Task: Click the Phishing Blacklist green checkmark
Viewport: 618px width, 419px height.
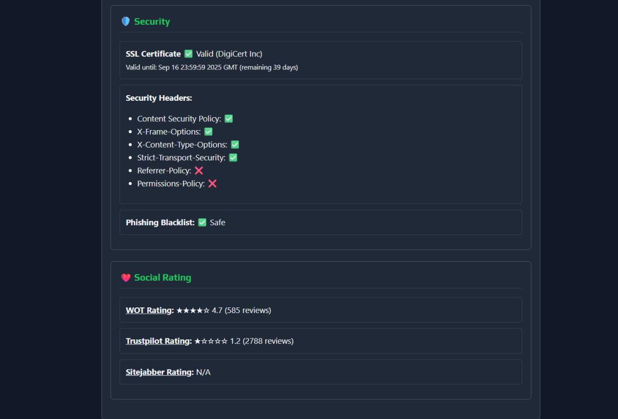Action: (x=202, y=223)
